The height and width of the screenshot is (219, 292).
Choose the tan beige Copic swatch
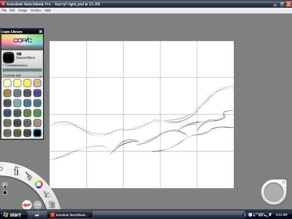37,83
